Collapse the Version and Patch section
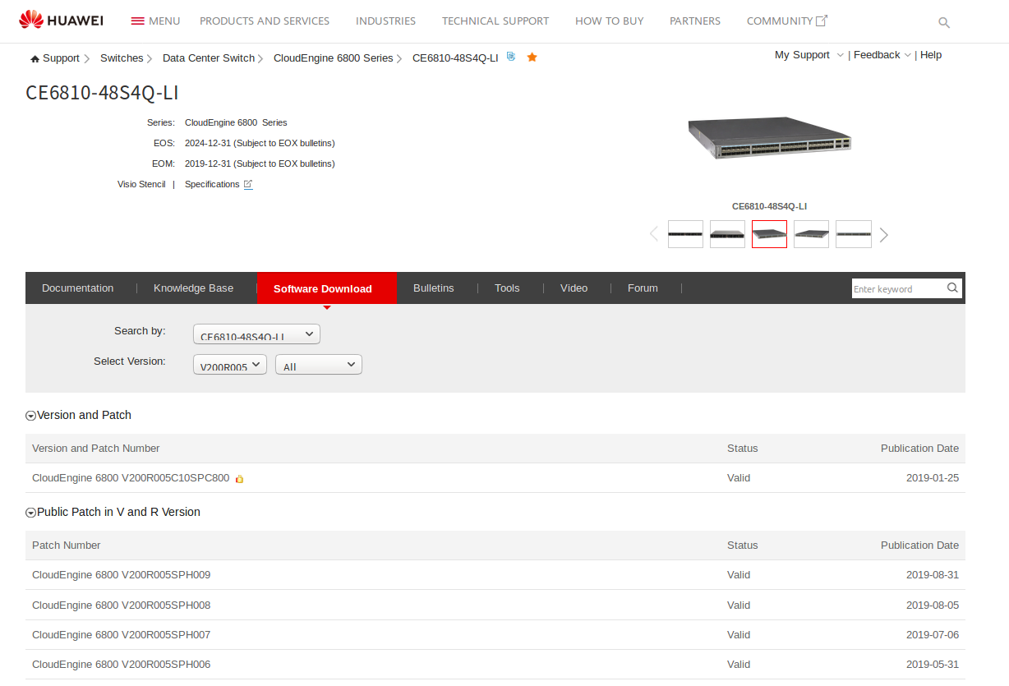This screenshot has height=686, width=1009. click(x=31, y=416)
